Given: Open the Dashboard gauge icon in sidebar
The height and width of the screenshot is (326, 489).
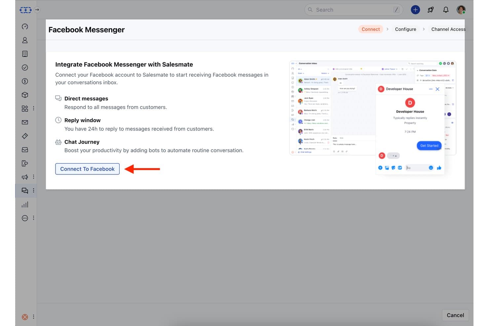Looking at the screenshot, I should (x=25, y=26).
